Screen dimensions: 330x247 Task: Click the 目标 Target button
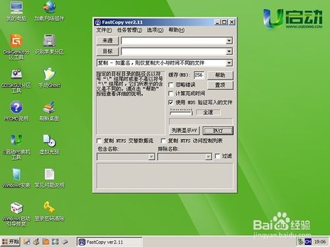point(108,51)
